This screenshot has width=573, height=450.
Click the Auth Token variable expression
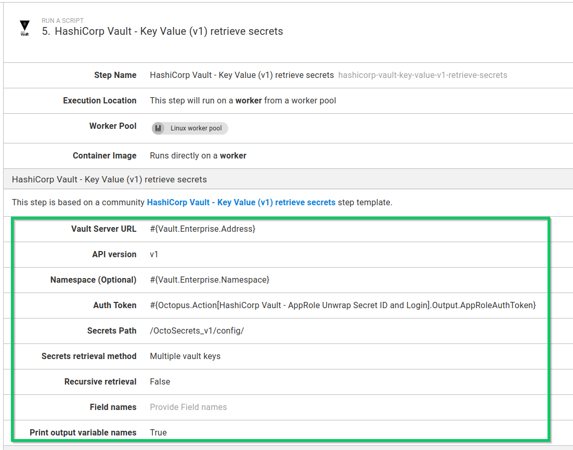tap(342, 305)
